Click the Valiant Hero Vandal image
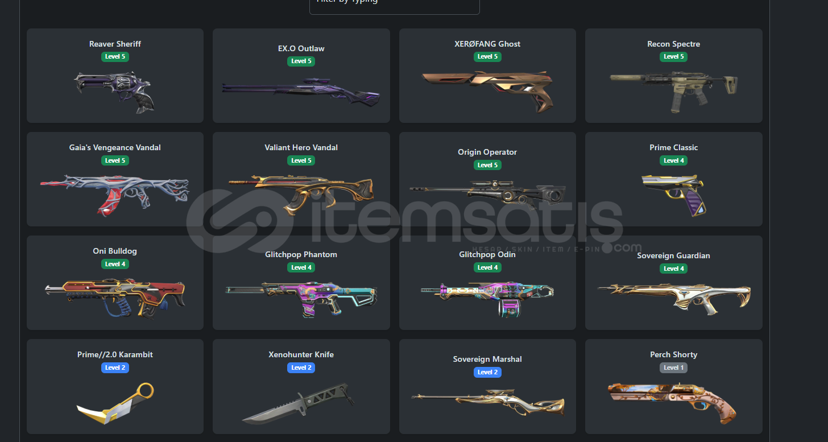Screen dimensions: 828x442 click(x=301, y=195)
